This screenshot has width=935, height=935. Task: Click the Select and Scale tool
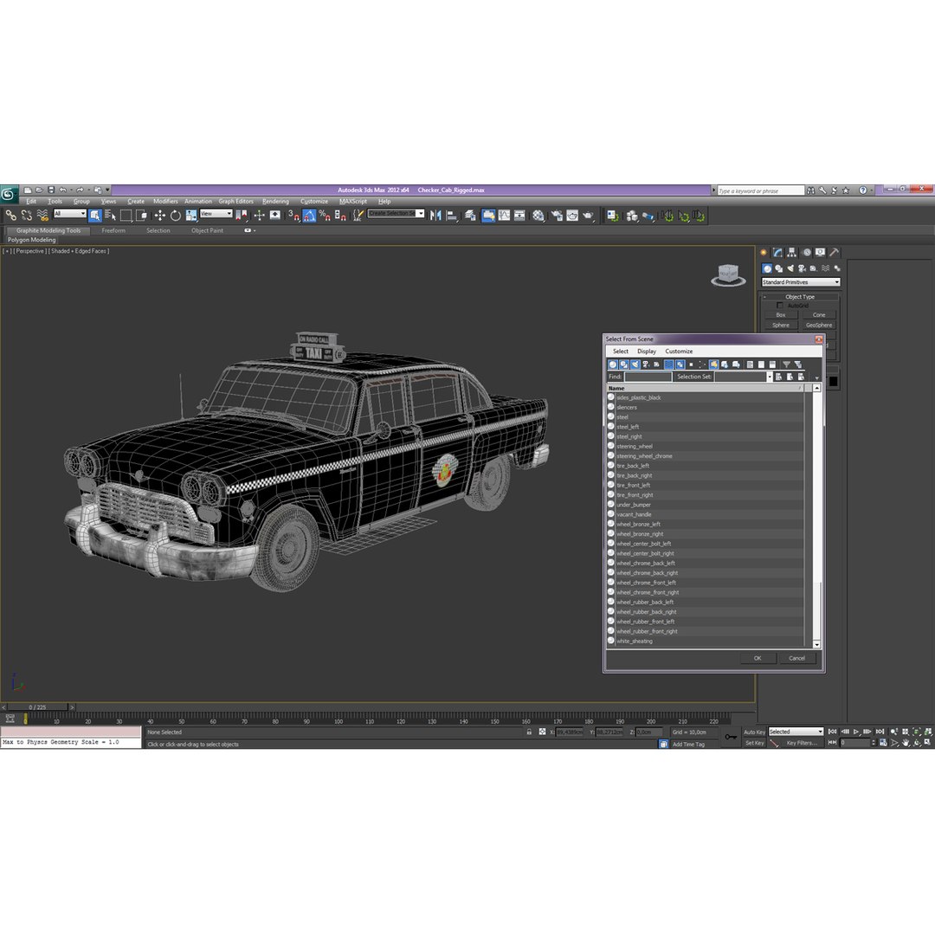pyautogui.click(x=190, y=216)
